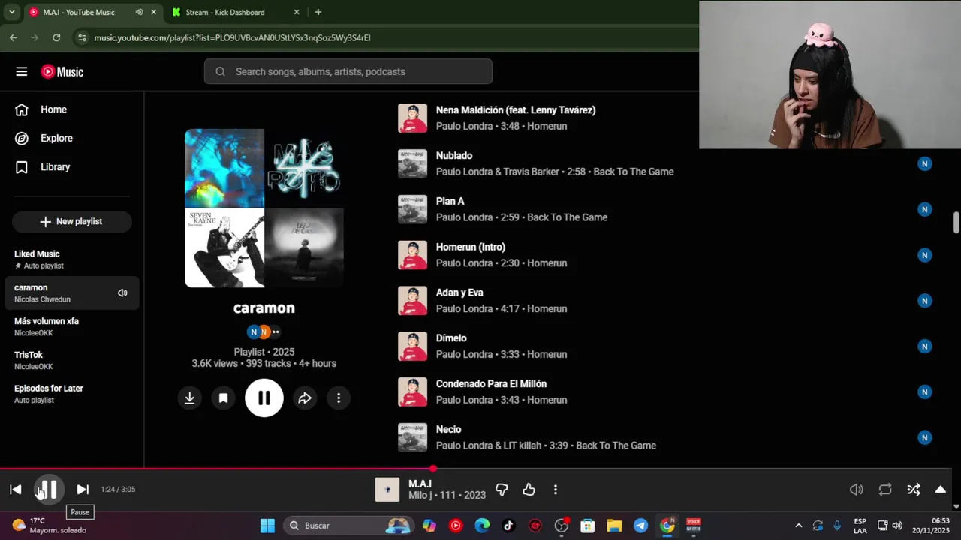Open the Adan y Eva track
Screen dimensions: 961x540
pyautogui.click(x=459, y=292)
